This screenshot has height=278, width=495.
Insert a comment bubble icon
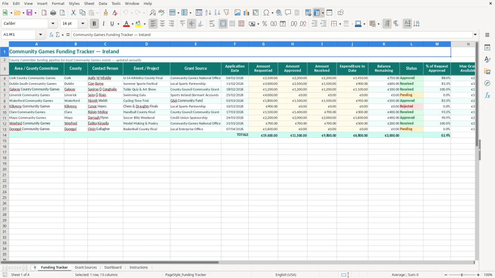click(288, 13)
